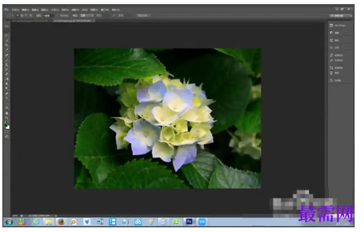The height and width of the screenshot is (232, 364).
Task: Expand the collapsed right panel dock
Action: point(352,21)
